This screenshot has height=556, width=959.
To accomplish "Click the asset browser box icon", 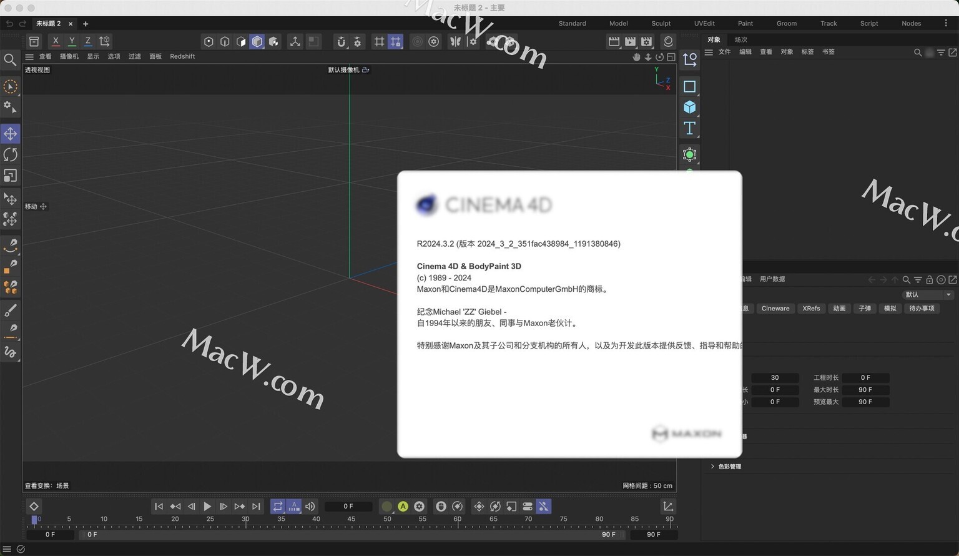I will 34,41.
